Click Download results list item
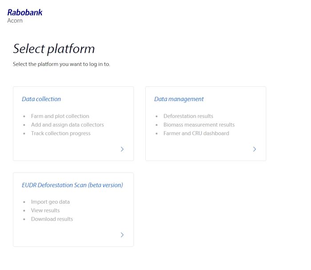The width and height of the screenshot is (311, 270). [x=52, y=219]
